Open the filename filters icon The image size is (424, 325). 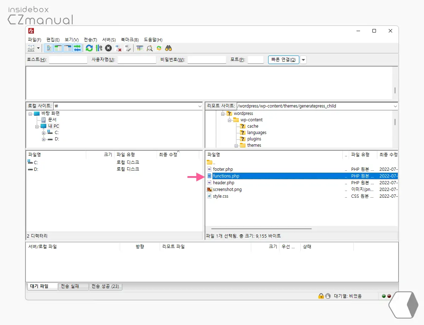tap(140, 48)
